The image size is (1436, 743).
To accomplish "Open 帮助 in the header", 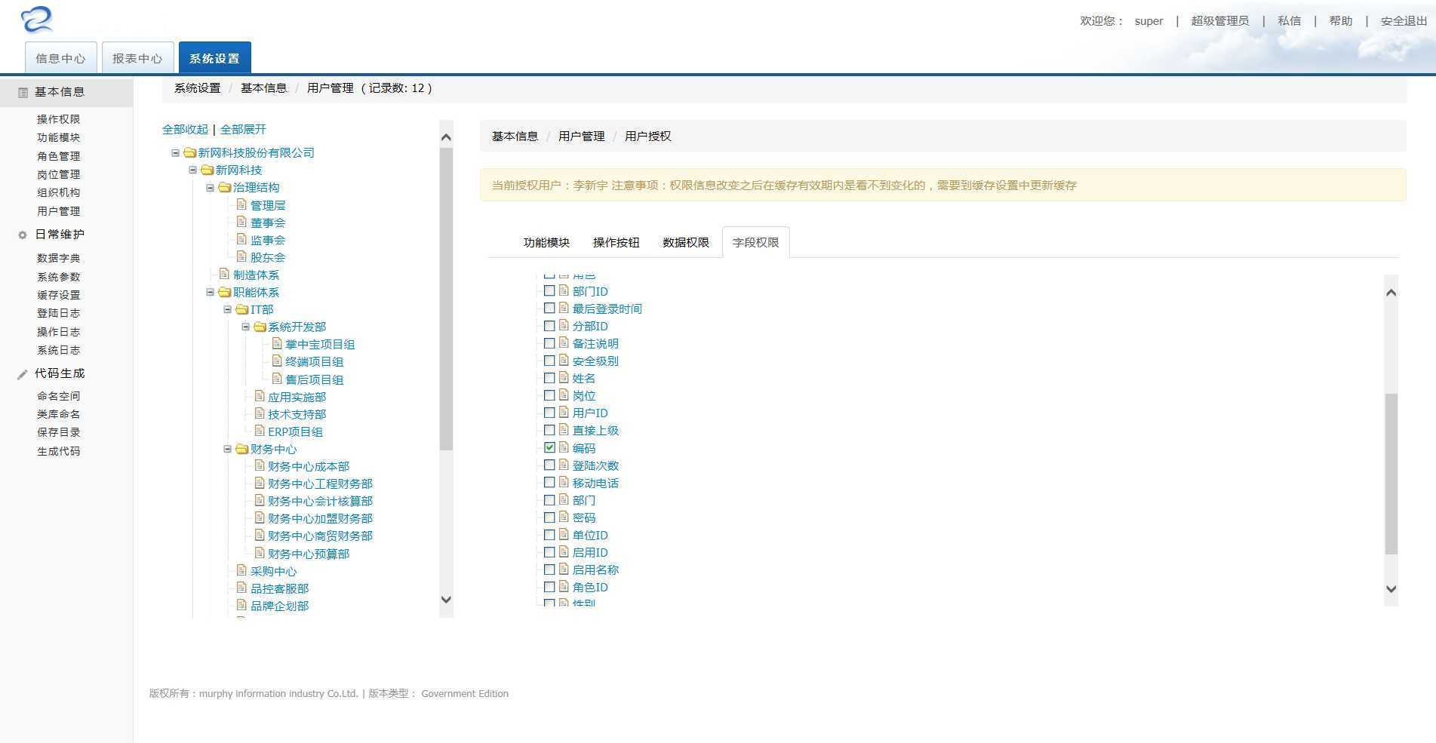I will click(1340, 21).
